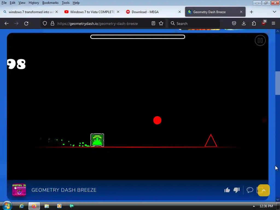Open the Edit menu
280x210 pixels.
(x=12, y=3)
